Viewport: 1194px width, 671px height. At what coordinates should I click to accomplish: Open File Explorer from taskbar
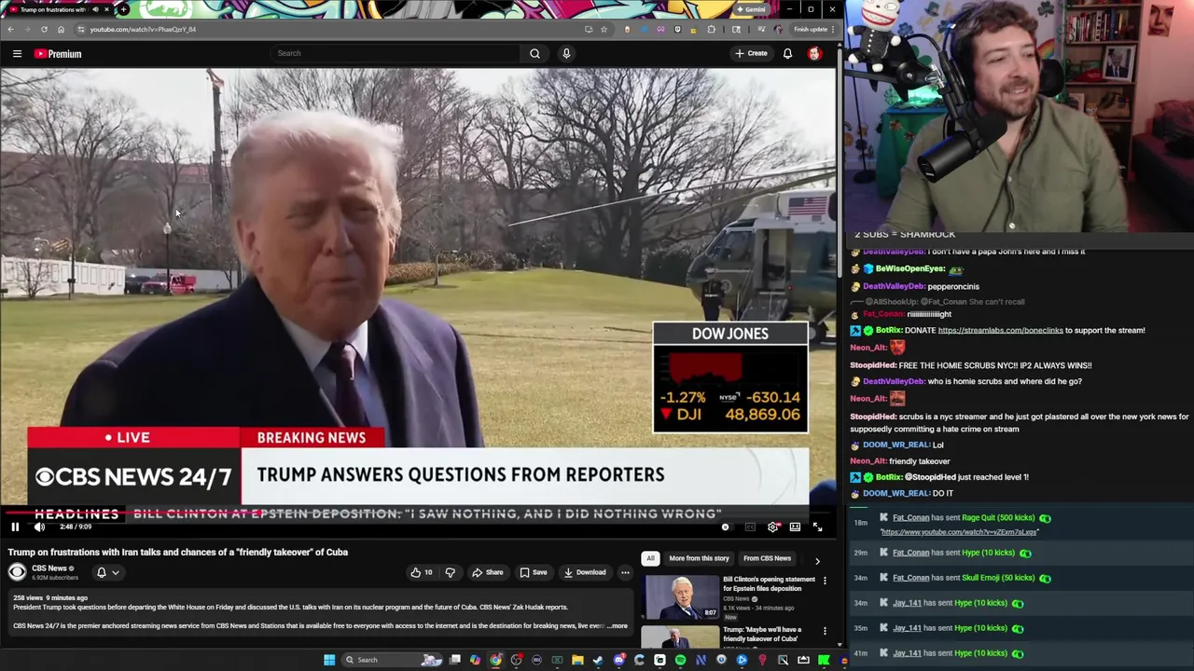[577, 660]
